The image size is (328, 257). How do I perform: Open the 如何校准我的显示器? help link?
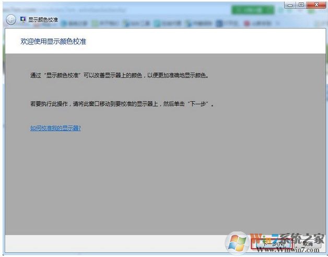[x=55, y=128]
